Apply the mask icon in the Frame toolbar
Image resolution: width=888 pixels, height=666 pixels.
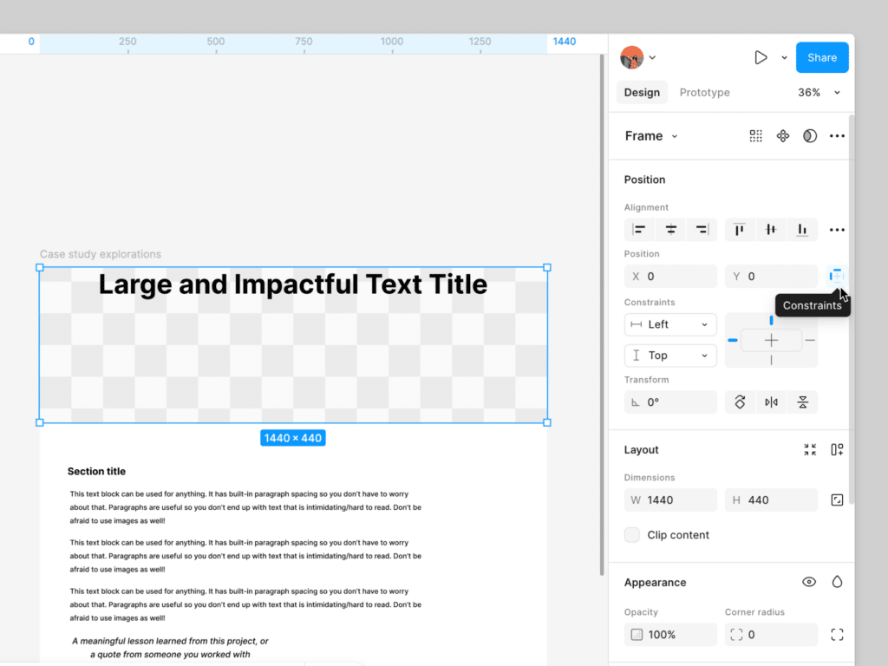point(809,135)
